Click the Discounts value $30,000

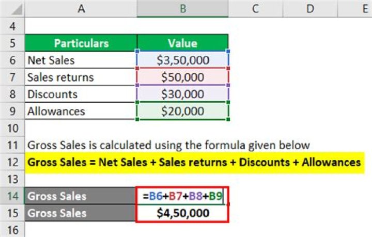point(182,94)
